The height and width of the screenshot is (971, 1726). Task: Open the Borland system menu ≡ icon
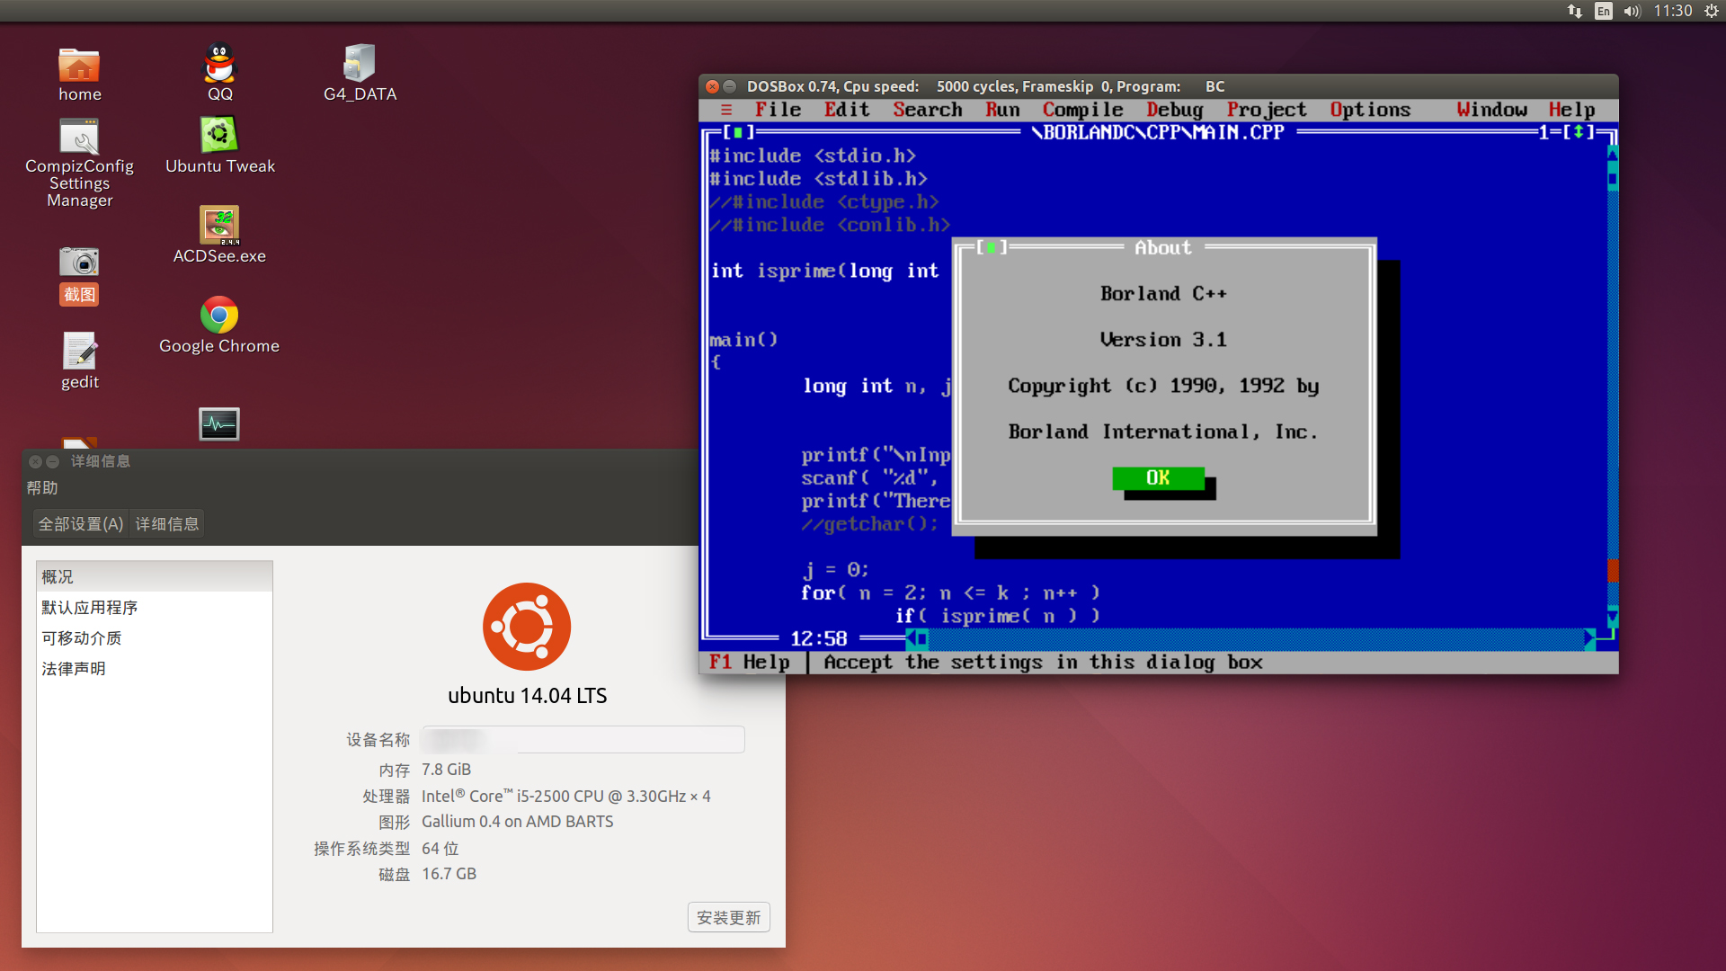pos(726,110)
